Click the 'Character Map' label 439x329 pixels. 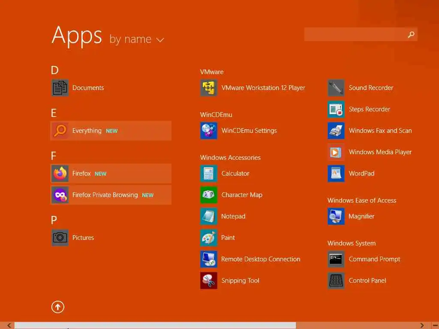tap(242, 195)
